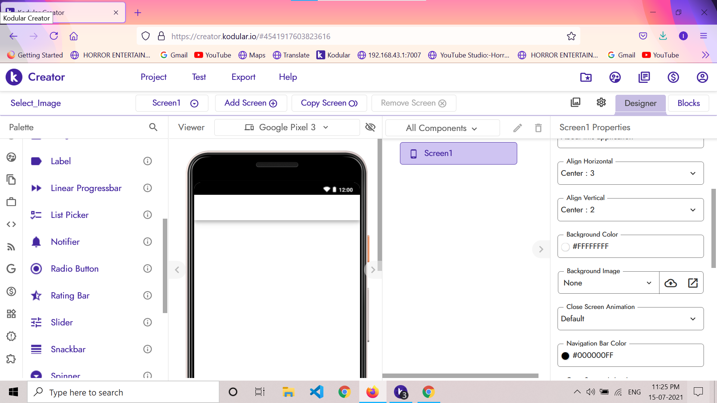Open the Navigation Bar Color black swatch

[x=565, y=356]
